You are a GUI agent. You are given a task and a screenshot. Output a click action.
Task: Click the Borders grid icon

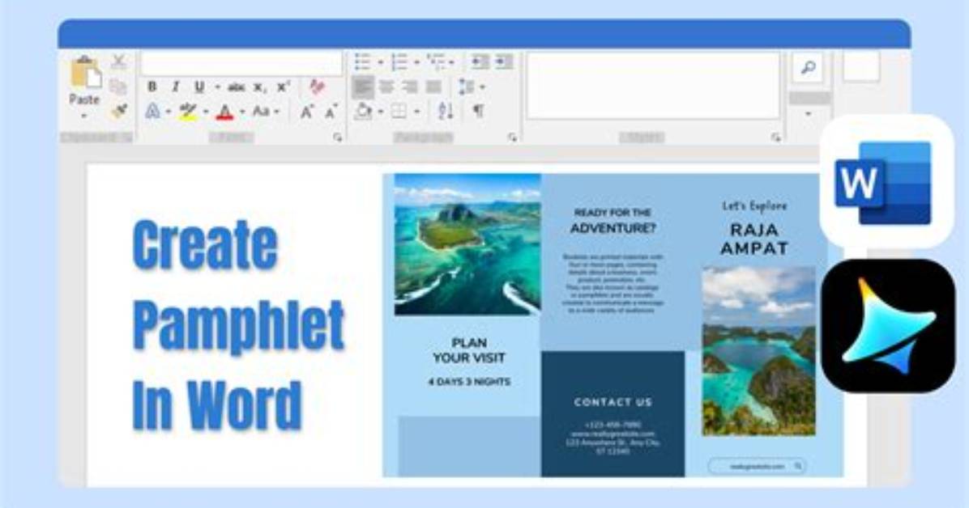(x=399, y=112)
